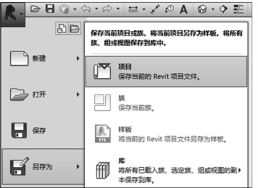
Task: Click the Redo arrow icon
Action: (x=107, y=9)
